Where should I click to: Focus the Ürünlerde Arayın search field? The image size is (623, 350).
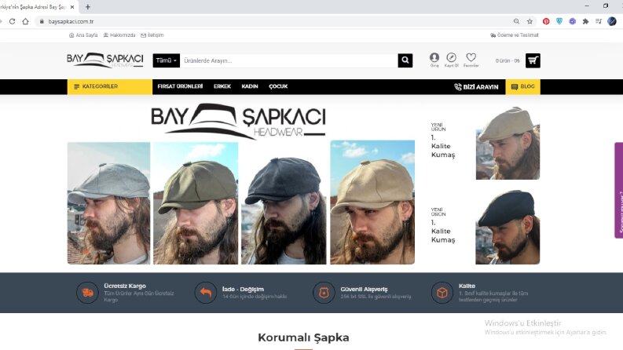click(x=289, y=60)
